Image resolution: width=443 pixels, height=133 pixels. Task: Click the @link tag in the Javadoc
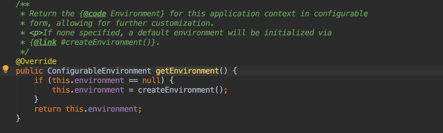pyautogui.click(x=45, y=42)
